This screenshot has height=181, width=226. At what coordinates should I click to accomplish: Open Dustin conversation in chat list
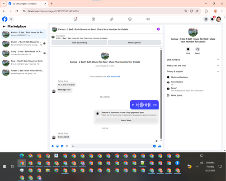tap(24, 43)
